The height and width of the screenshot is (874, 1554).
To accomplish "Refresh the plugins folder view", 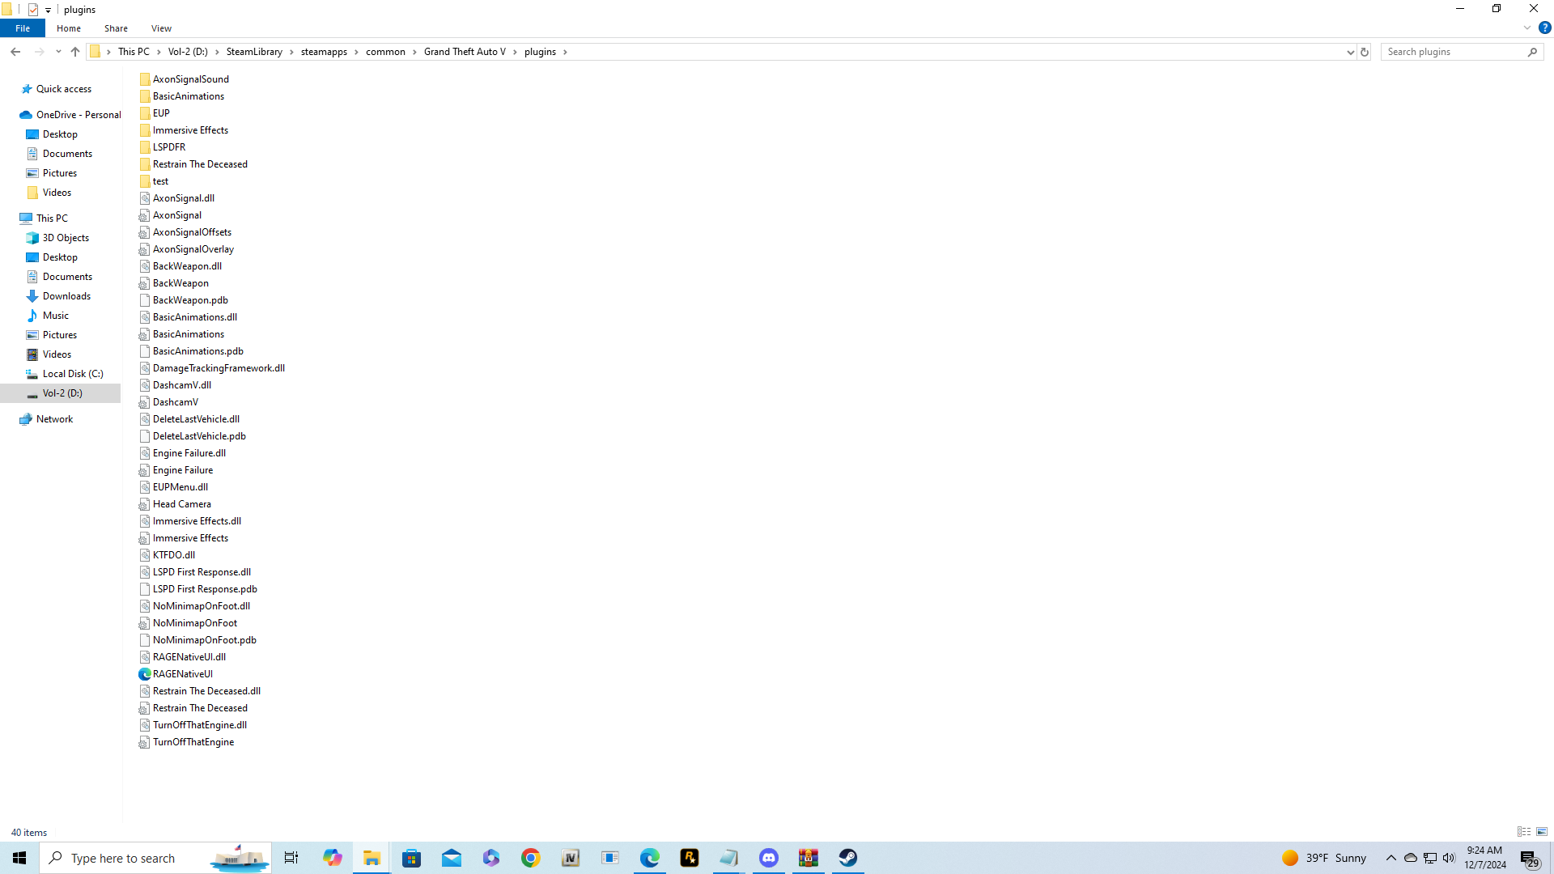I will coord(1365,52).
